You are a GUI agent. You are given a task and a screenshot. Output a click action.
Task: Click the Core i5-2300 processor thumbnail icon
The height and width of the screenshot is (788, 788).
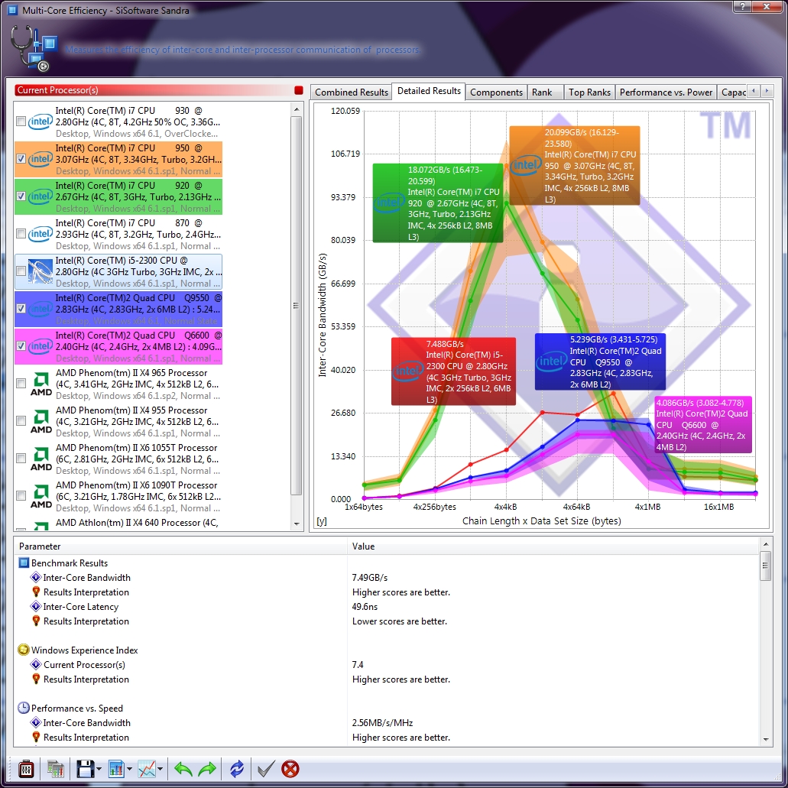click(x=41, y=271)
